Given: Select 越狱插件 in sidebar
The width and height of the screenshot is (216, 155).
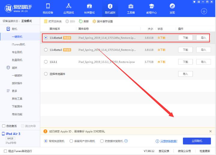Looking at the screenshot, I should (17, 83).
